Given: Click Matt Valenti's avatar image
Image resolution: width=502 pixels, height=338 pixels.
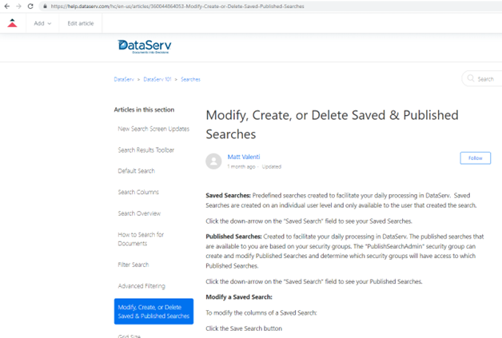Looking at the screenshot, I should coord(213,161).
